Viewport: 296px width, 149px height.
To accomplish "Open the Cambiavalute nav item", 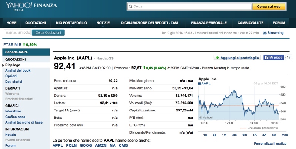I will tap(250, 23).
